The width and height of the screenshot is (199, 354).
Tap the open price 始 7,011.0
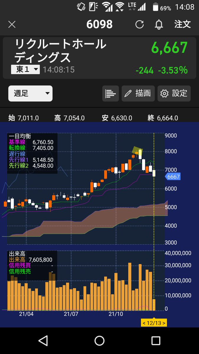click(24, 118)
